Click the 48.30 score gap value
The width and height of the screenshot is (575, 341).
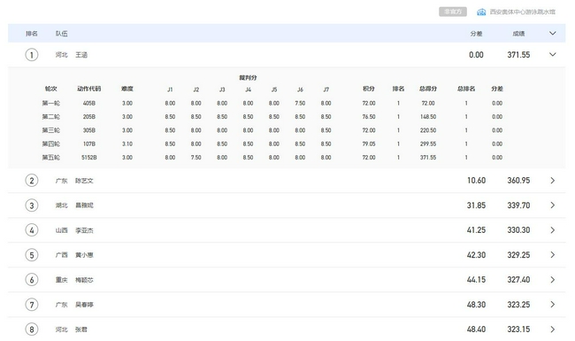coord(476,305)
